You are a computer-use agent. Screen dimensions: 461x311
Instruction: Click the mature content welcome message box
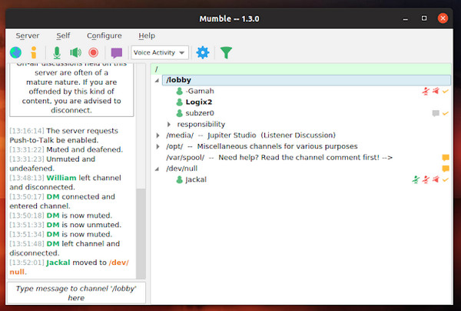pos(71,90)
